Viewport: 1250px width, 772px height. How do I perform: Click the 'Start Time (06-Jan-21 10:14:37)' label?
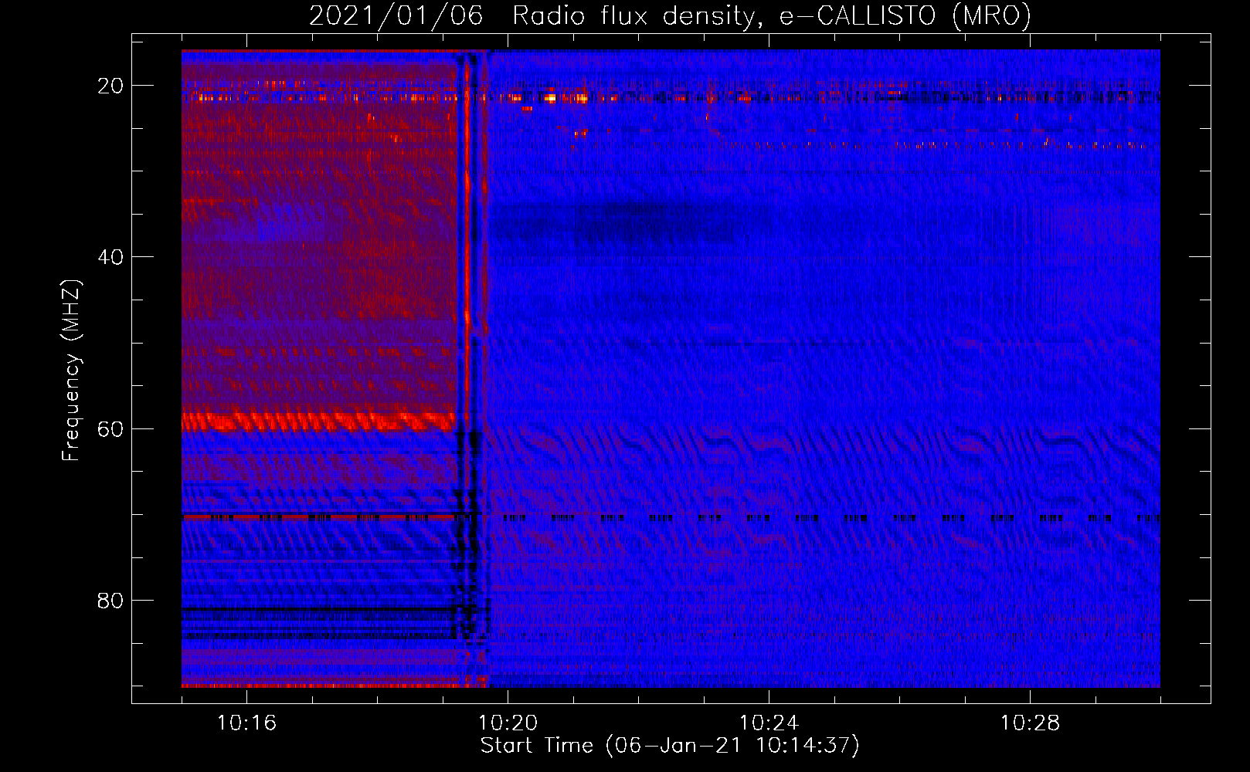(x=670, y=746)
